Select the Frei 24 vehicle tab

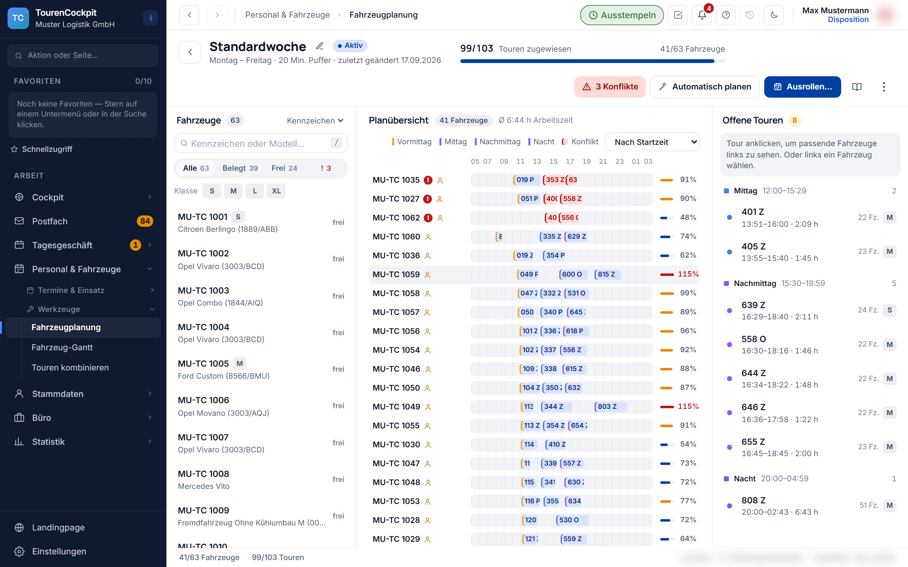(x=284, y=169)
